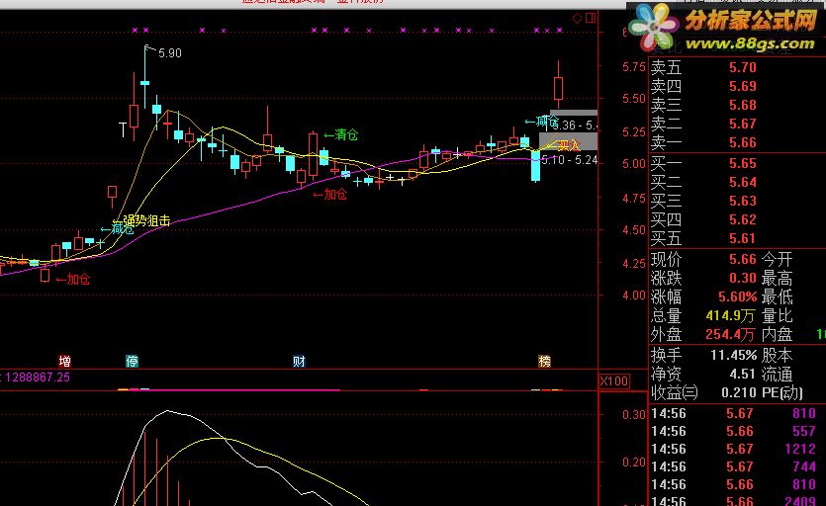The image size is (826, 506).
Task: Click the 总量 414.9万 value
Action: tap(730, 316)
